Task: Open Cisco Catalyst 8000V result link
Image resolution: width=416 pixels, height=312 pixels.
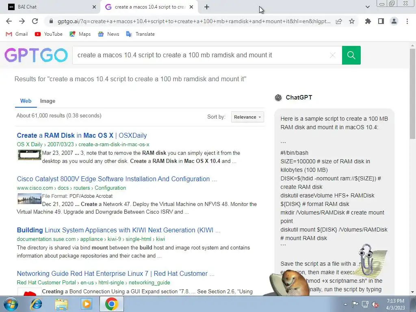Action: [117, 179]
